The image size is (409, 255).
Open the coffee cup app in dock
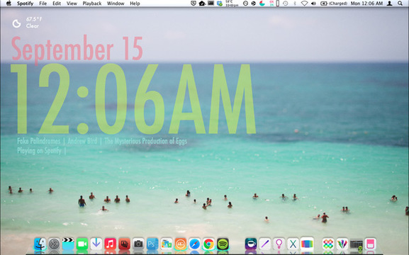coord(251,244)
